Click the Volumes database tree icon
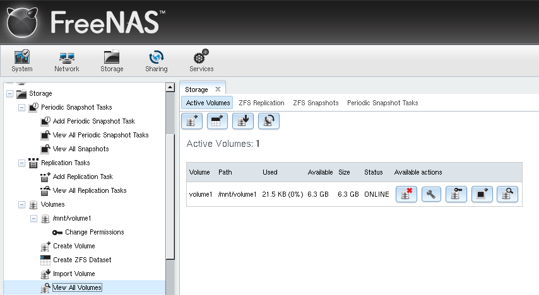The image size is (539, 295). (x=33, y=205)
